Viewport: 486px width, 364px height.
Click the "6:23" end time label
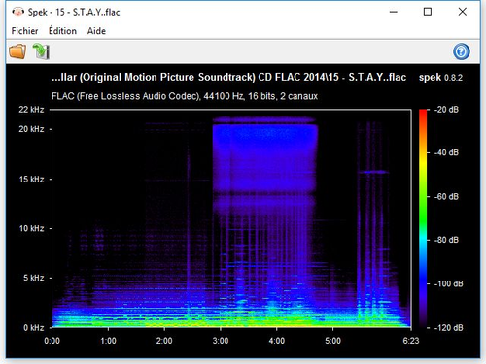[x=411, y=341]
